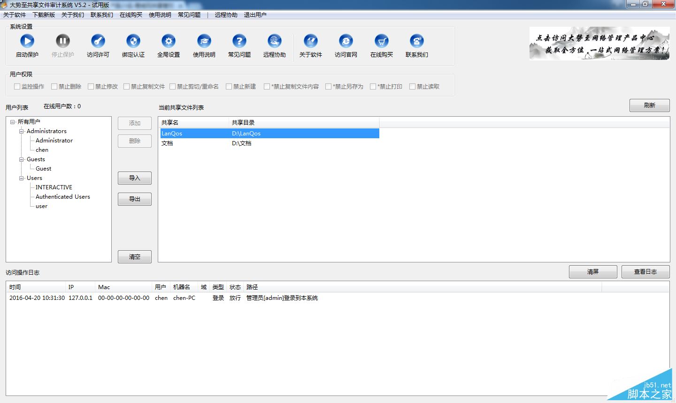This screenshot has height=403, width=676.
Task: Collapse the 所有用户 root node
Action: [13, 122]
